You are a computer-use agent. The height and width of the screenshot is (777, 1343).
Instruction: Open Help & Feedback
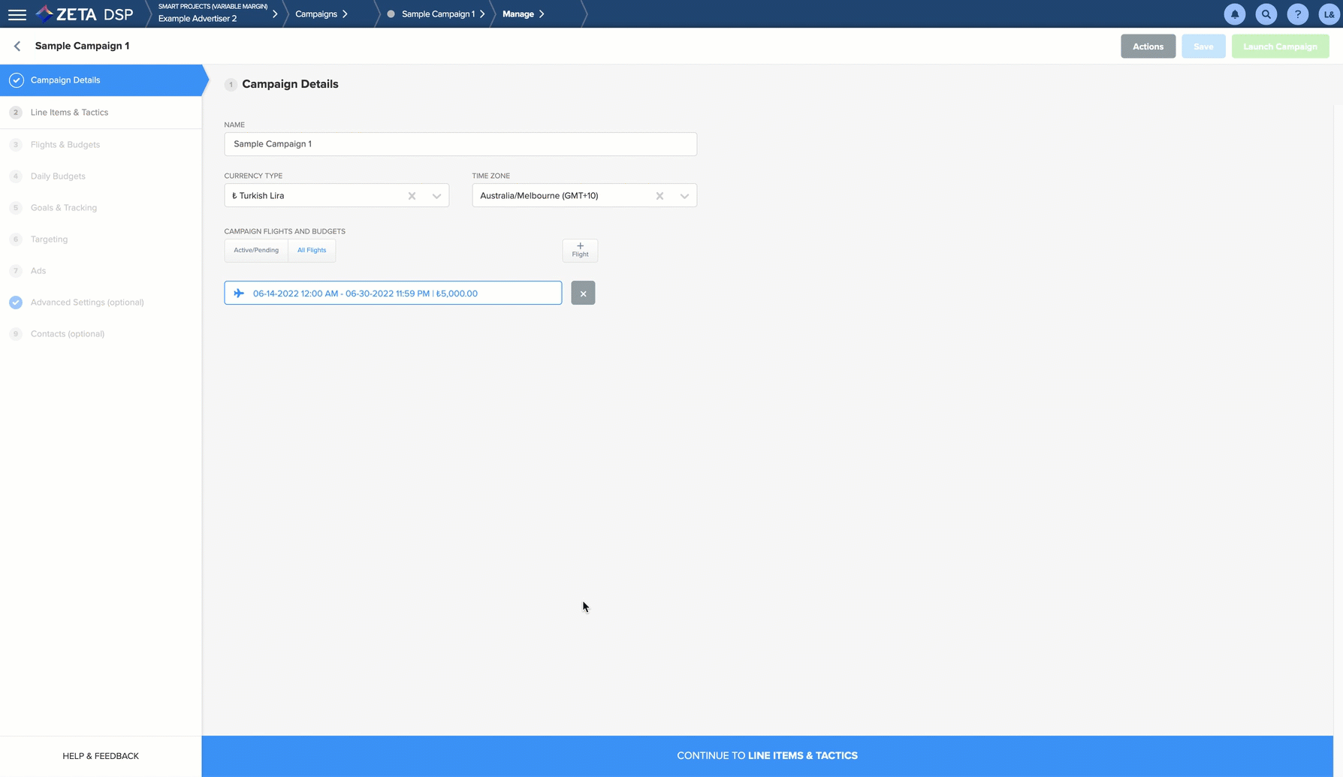pos(101,756)
